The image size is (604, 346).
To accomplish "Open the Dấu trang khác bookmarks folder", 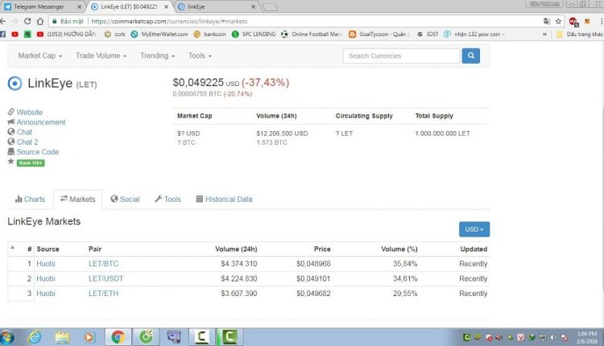I will (580, 35).
